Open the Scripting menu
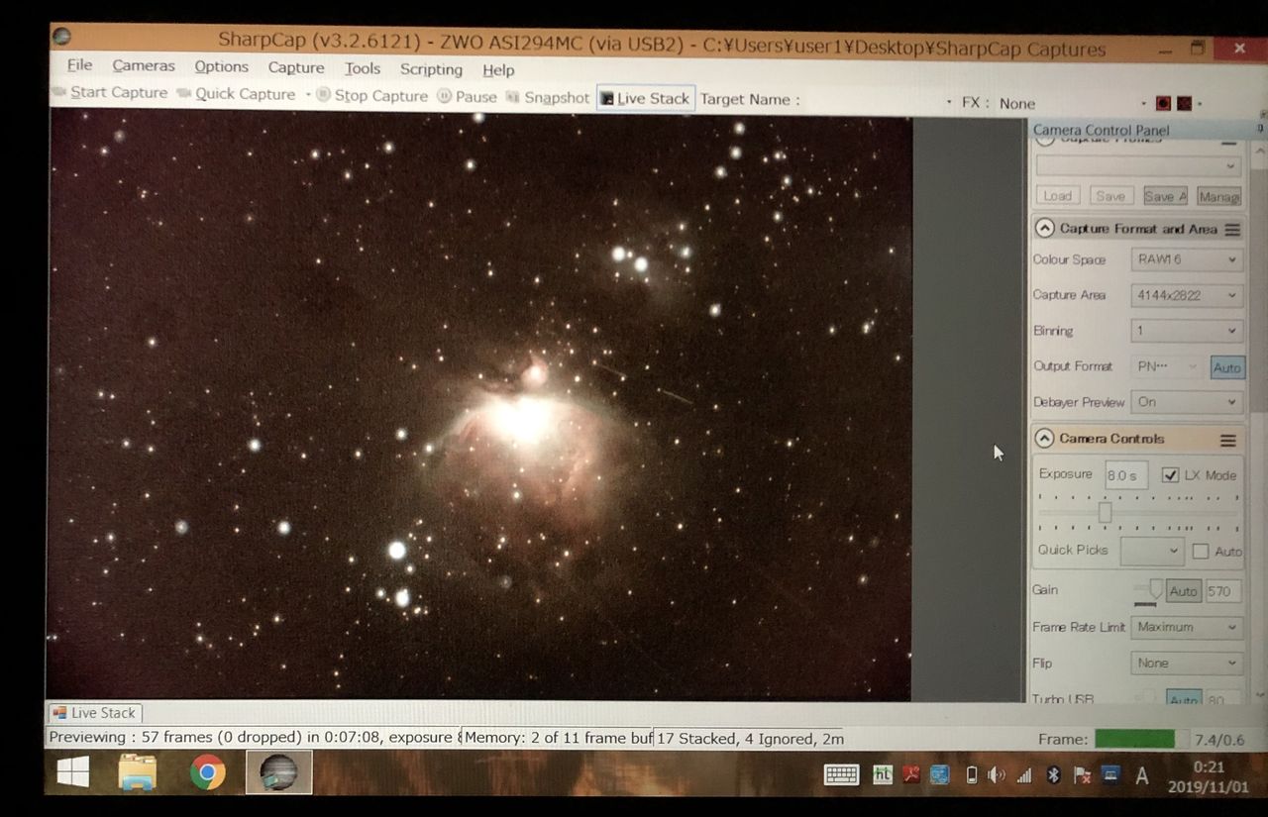Image resolution: width=1268 pixels, height=817 pixels. 431,69
